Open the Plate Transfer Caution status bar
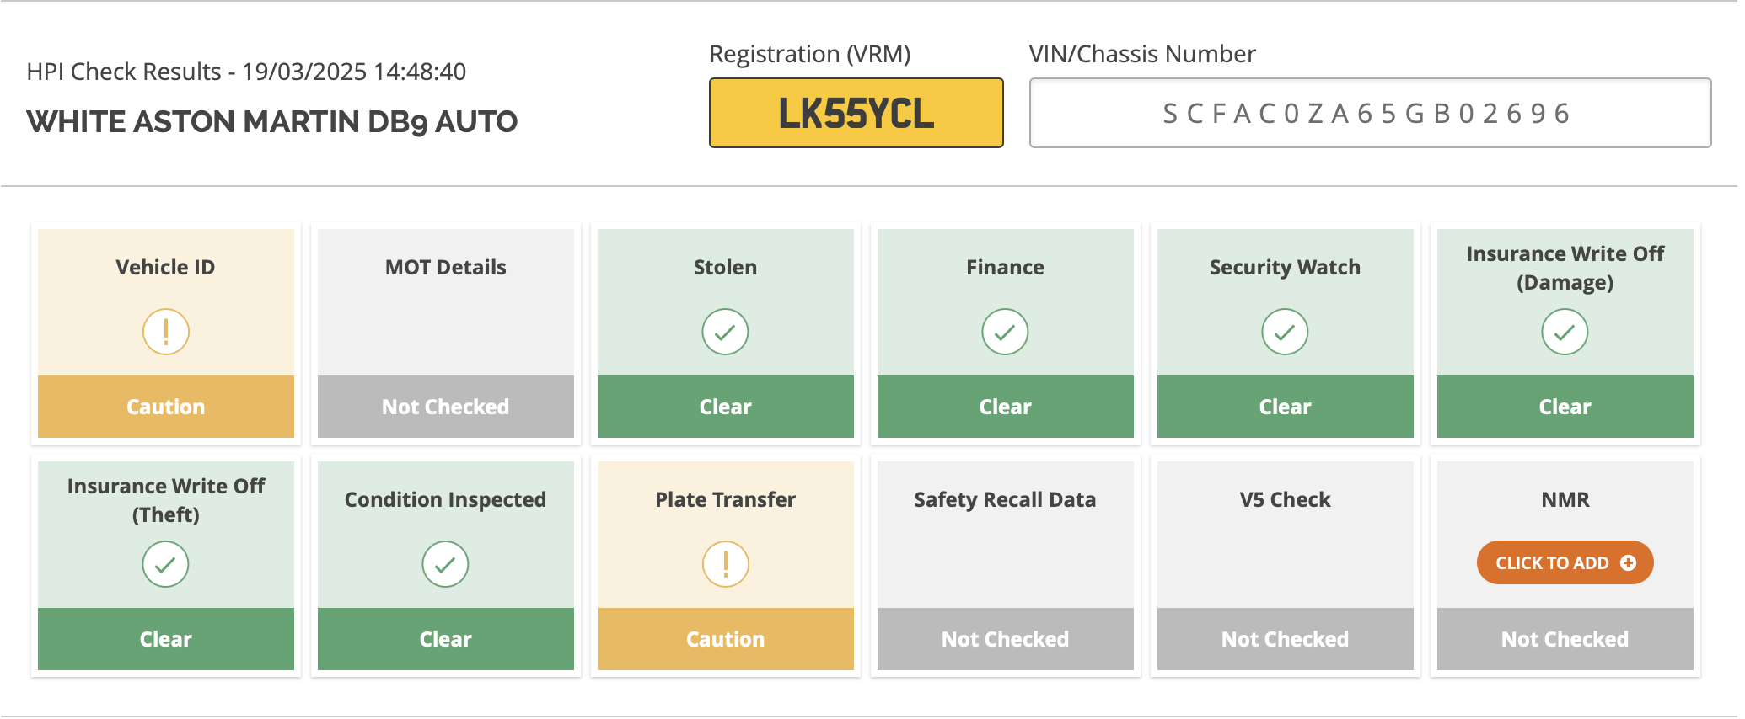Image resolution: width=1745 pixels, height=719 pixels. (726, 639)
